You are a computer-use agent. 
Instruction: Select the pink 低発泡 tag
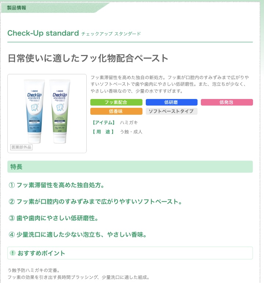click(x=227, y=102)
